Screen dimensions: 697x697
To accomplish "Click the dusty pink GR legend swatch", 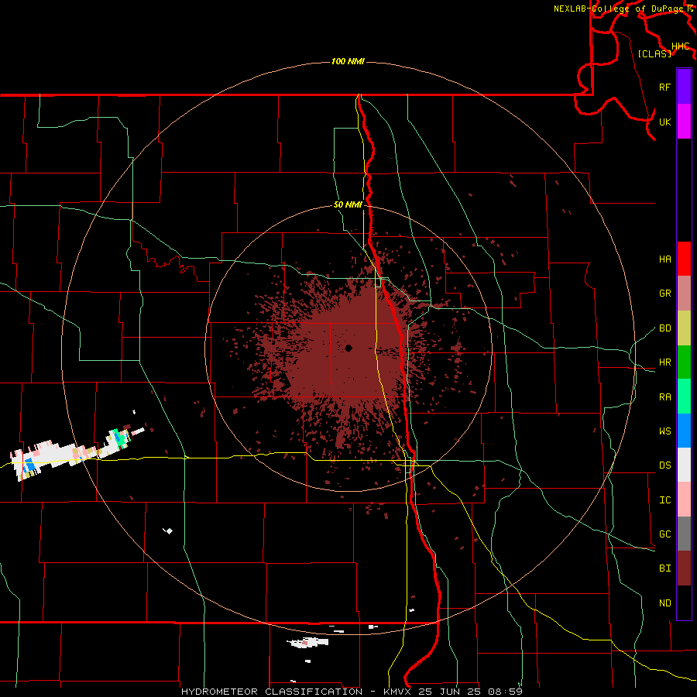I will tap(684, 294).
